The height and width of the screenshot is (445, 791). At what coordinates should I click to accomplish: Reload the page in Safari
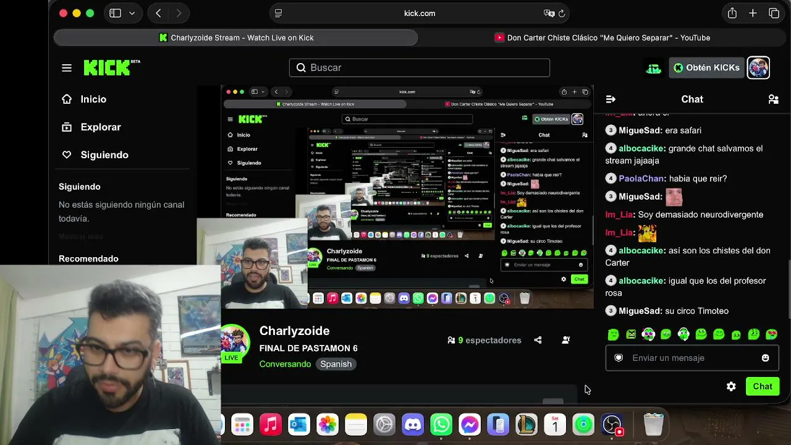point(562,13)
